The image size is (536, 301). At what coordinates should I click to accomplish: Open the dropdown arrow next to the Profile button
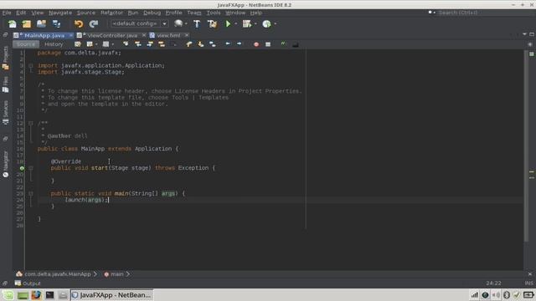(x=276, y=24)
